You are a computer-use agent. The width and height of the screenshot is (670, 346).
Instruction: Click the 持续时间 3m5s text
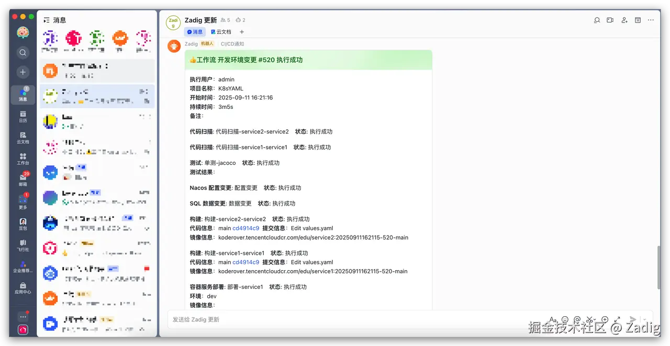(x=211, y=107)
